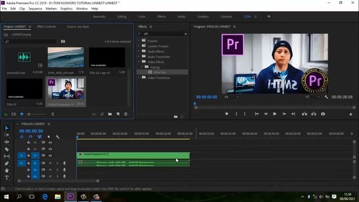Select the Razor tool
The height and width of the screenshot is (202, 359).
(7, 149)
